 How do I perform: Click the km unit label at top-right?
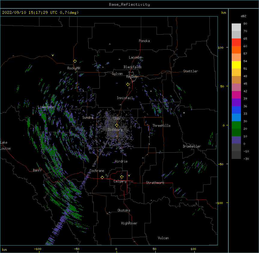tap(224, 13)
